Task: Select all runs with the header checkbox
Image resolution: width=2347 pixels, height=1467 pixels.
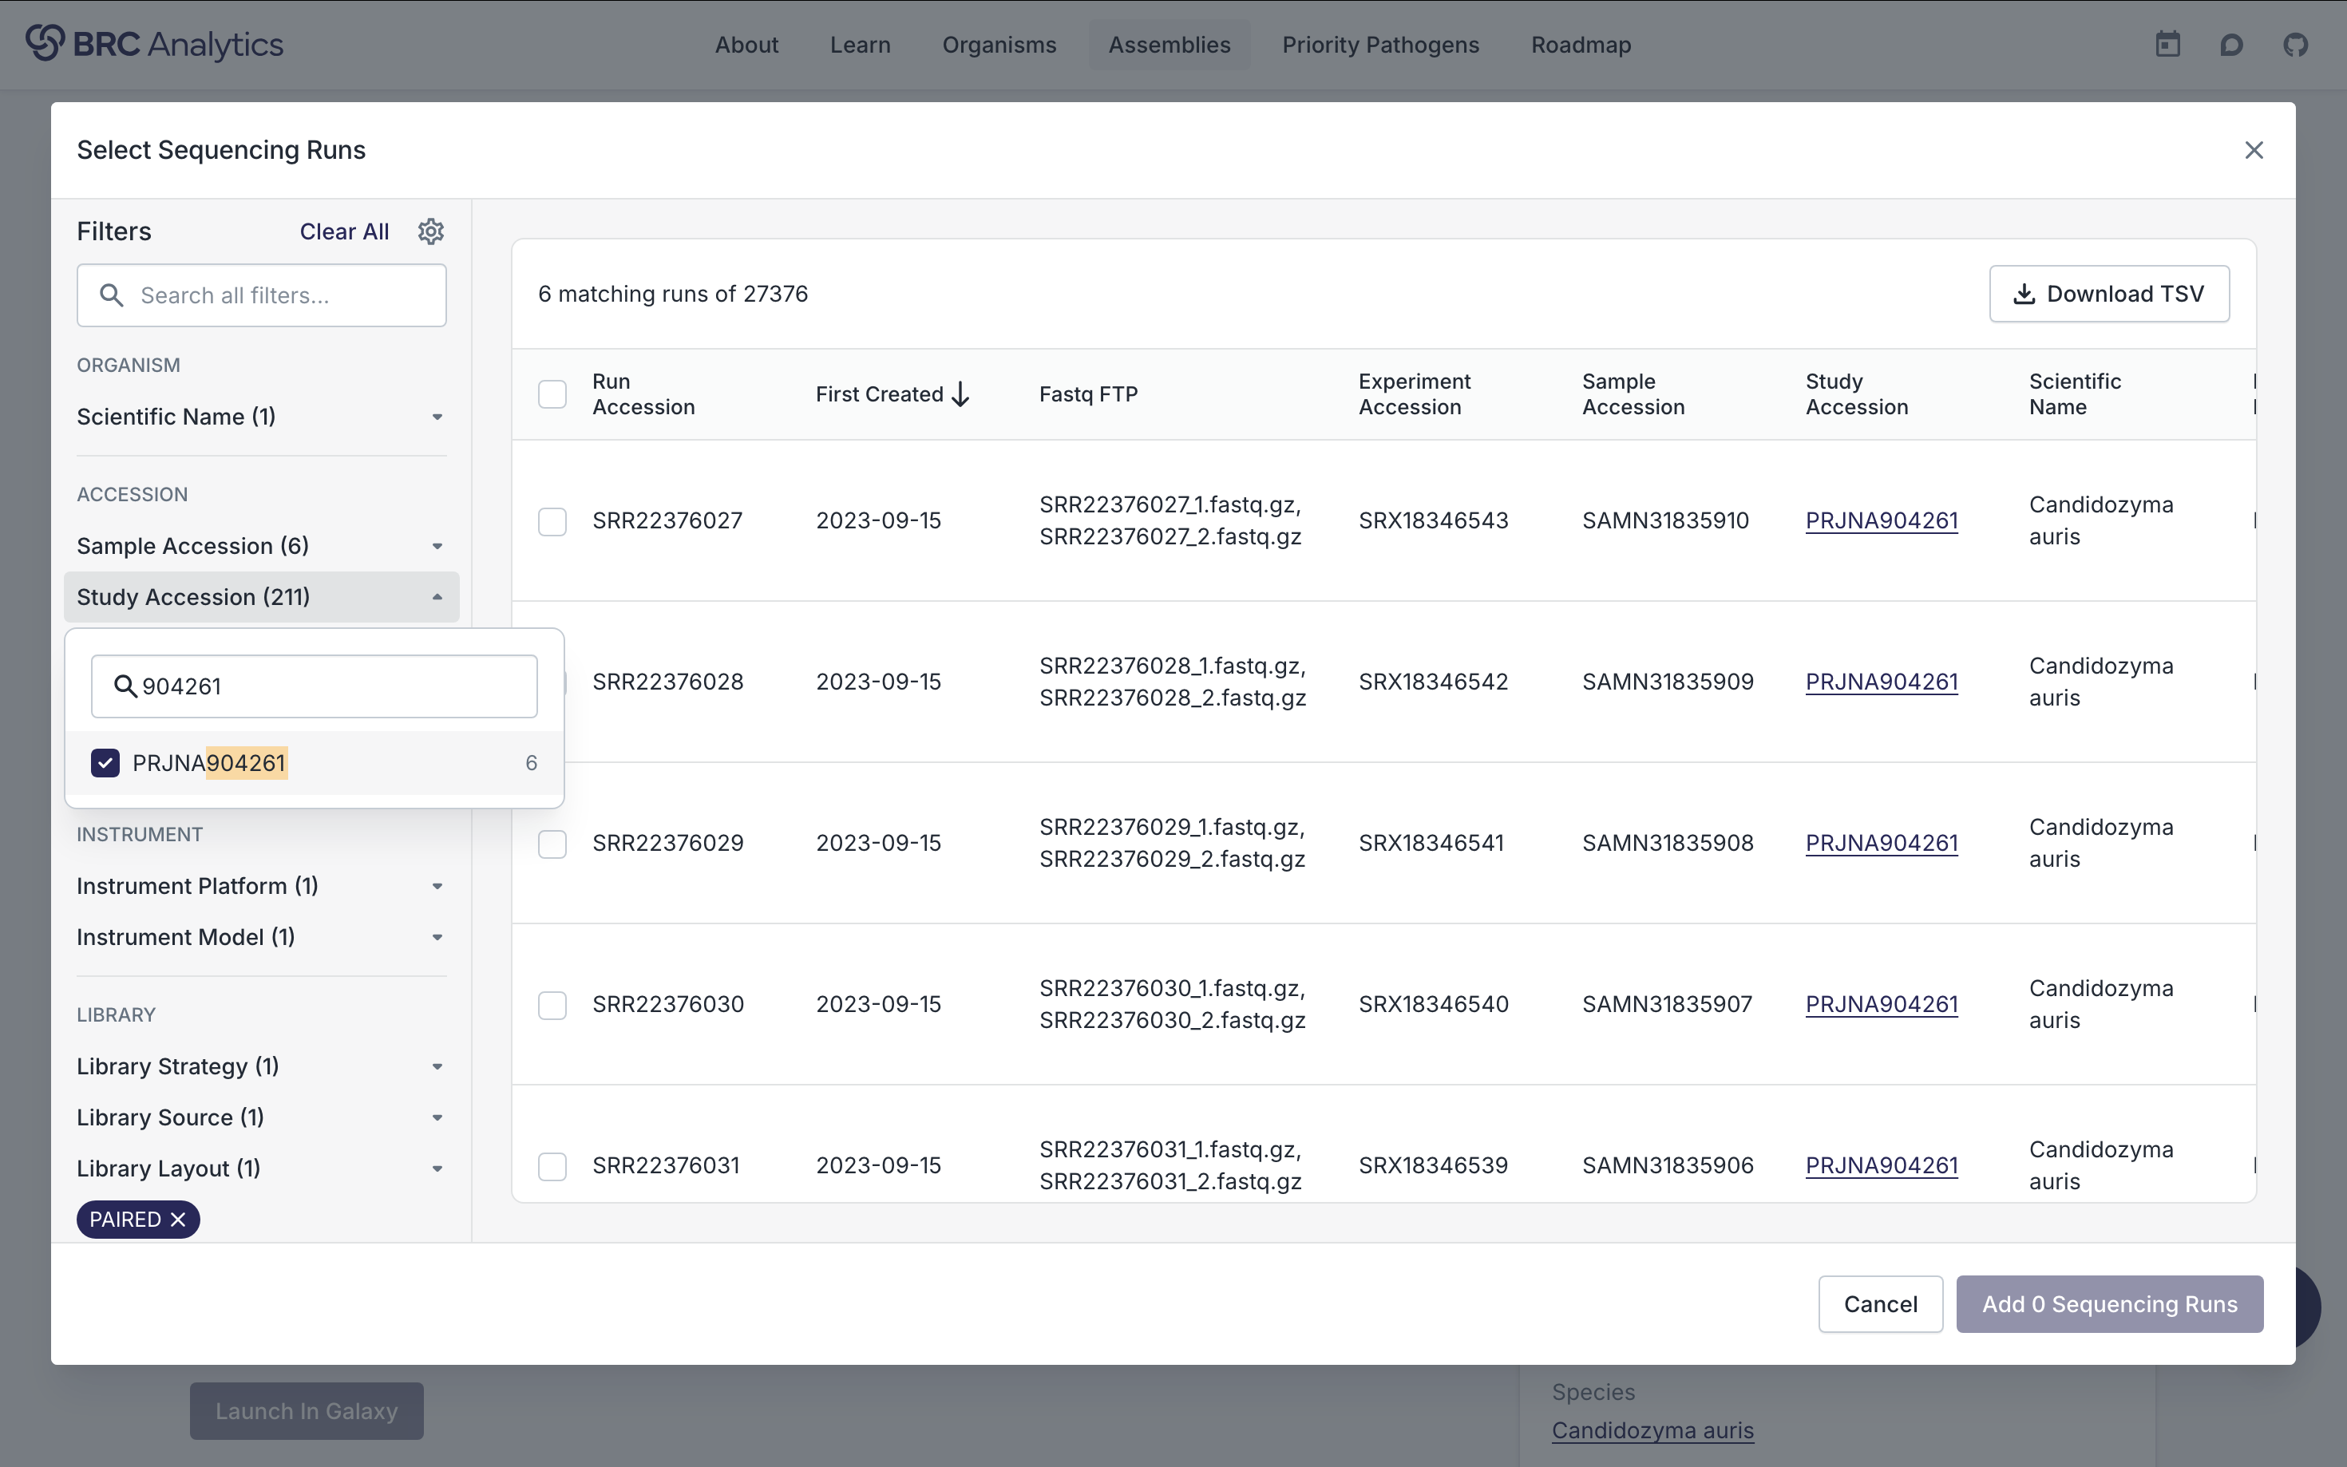Action: pos(552,394)
